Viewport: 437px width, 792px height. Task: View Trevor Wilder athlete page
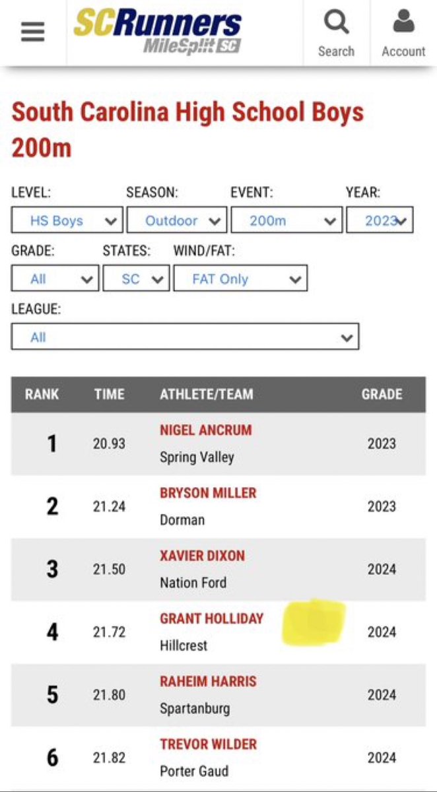pos(208,744)
